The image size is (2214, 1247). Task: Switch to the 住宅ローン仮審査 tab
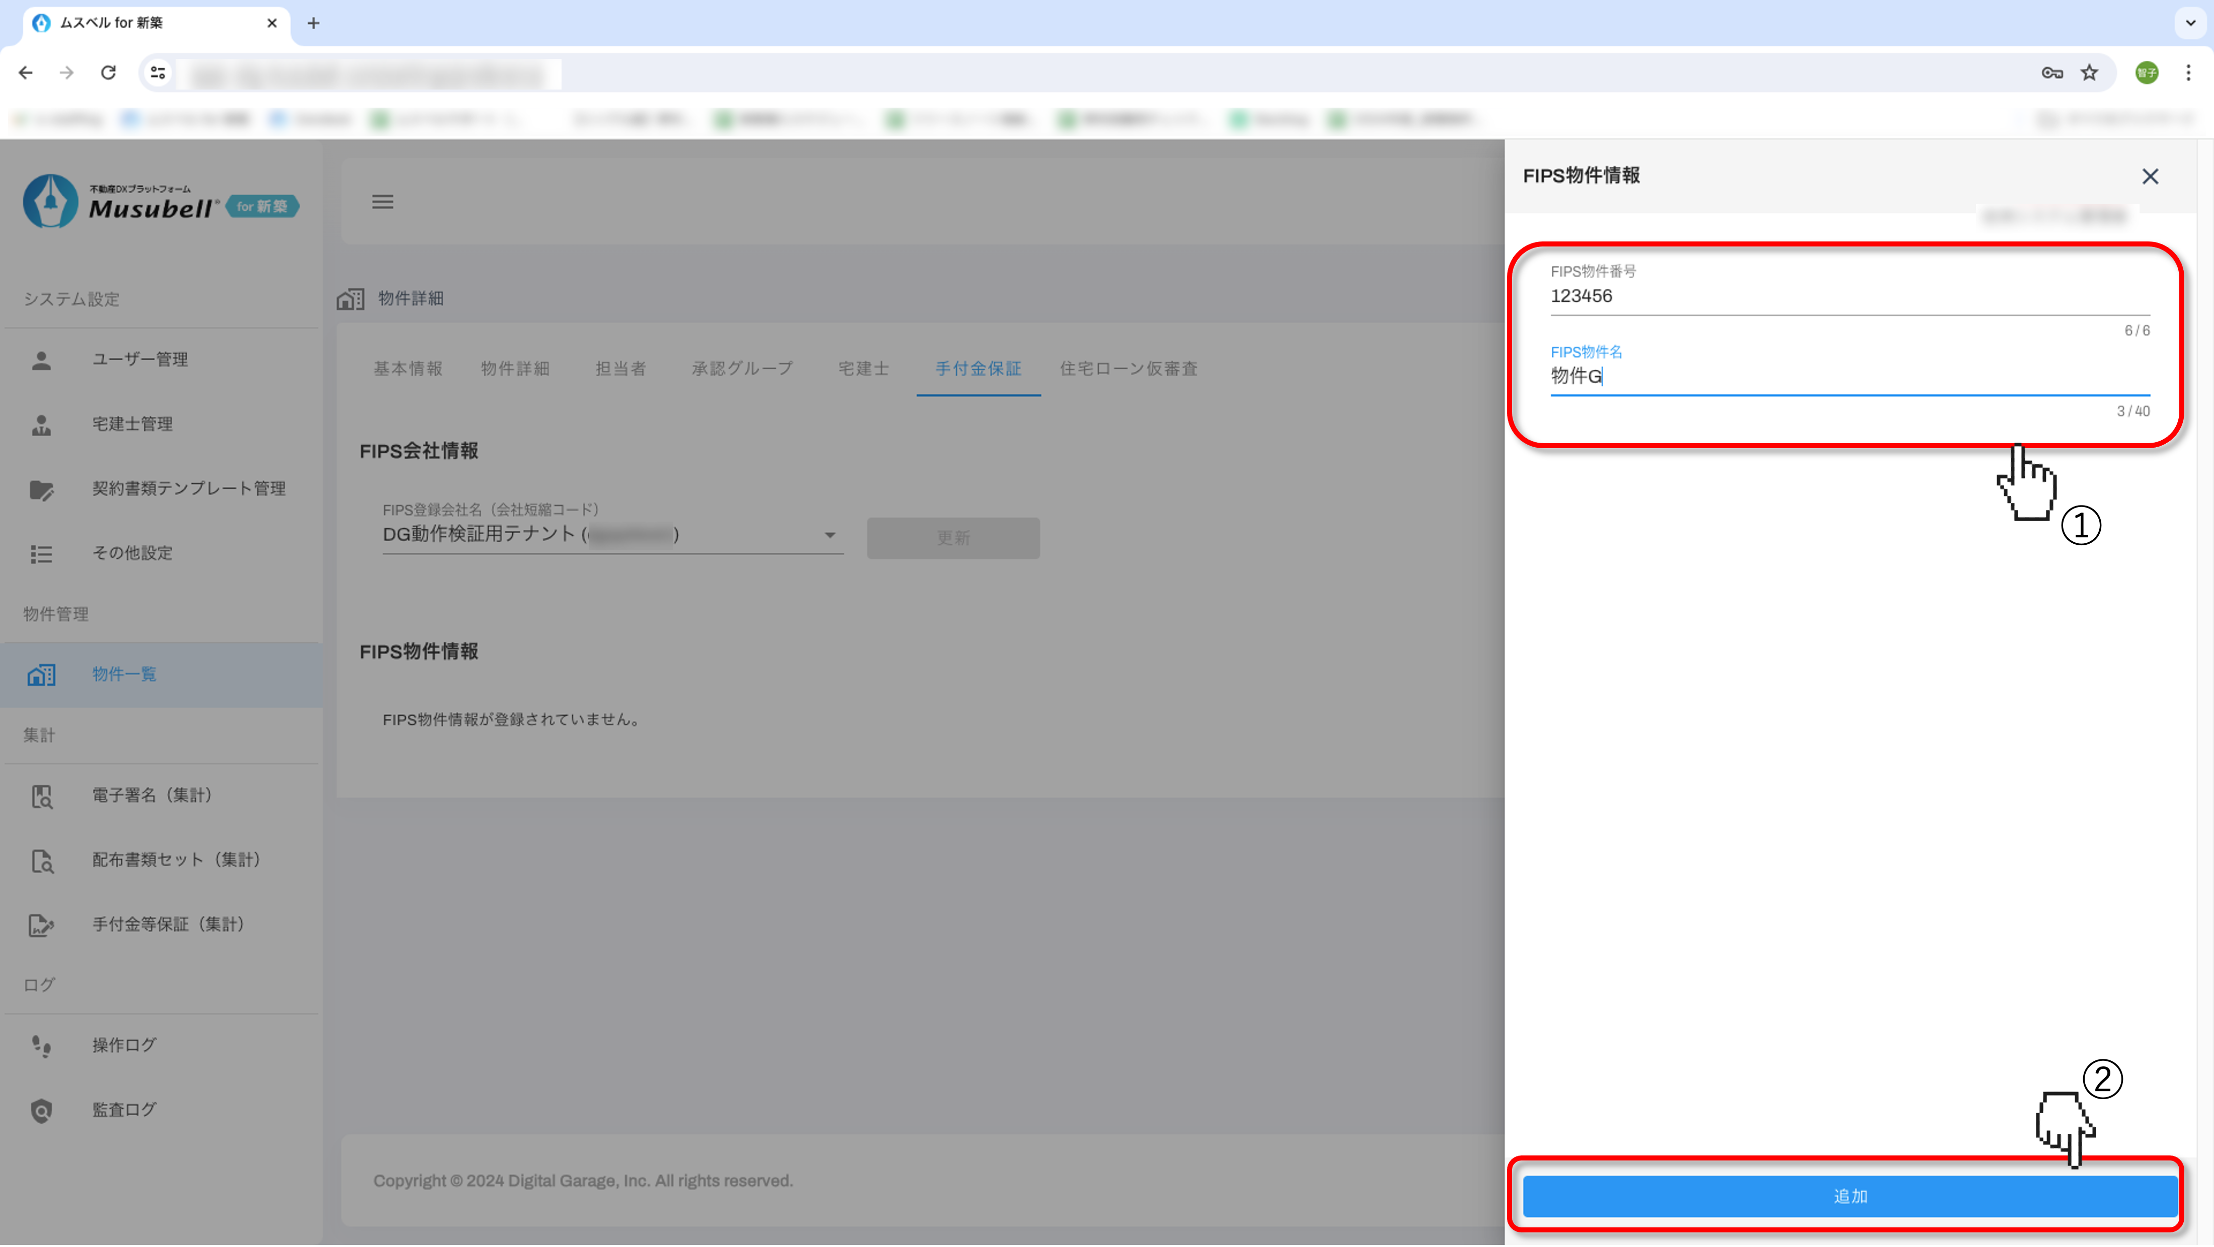tap(1128, 369)
